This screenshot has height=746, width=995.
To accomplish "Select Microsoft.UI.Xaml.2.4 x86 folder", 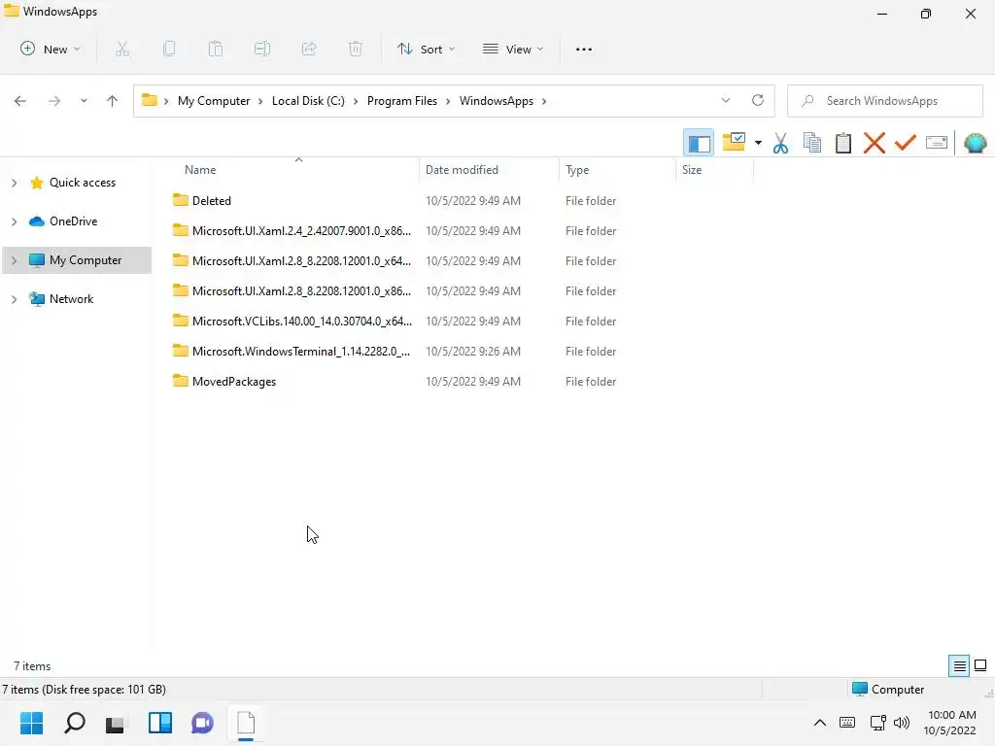I will pos(301,231).
